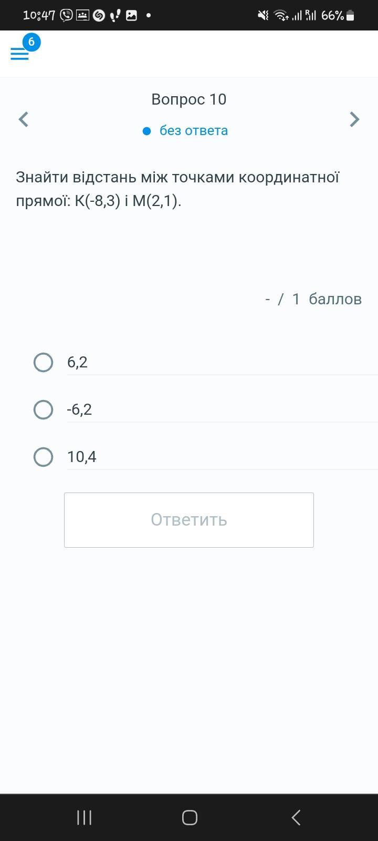
Task: Tap the notification badge showing 6
Action: (x=31, y=42)
